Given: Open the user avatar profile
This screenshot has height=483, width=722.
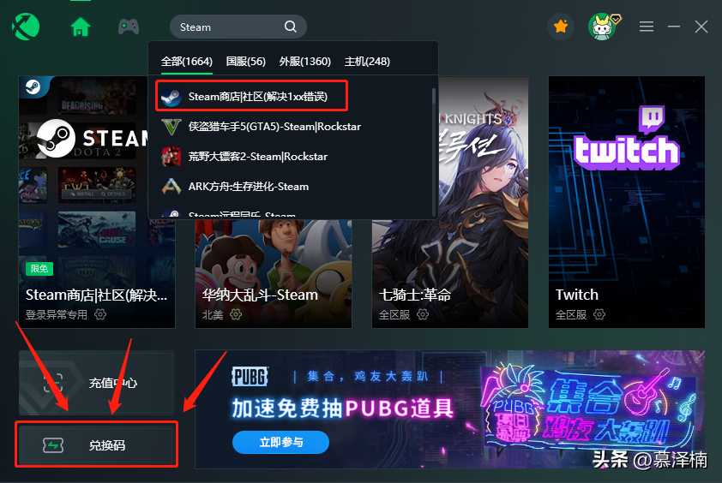Looking at the screenshot, I should [x=602, y=27].
